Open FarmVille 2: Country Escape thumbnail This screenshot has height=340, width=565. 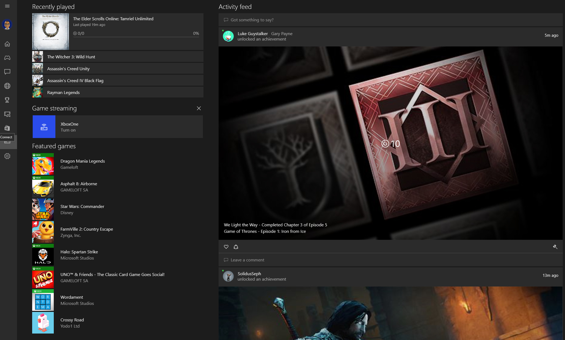43,232
